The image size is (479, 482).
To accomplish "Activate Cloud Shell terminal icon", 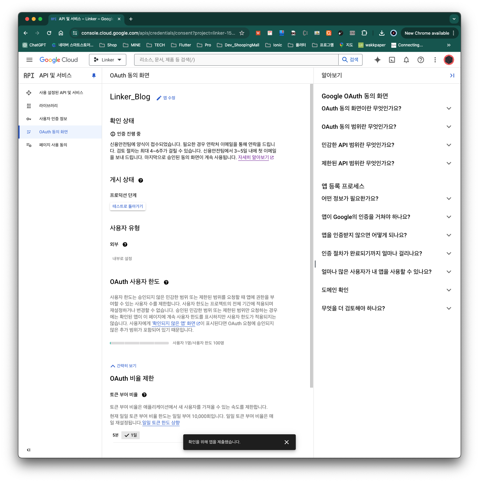I will 392,60.
